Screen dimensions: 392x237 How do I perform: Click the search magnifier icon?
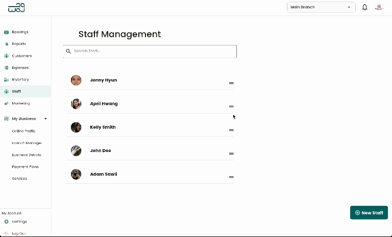pyautogui.click(x=68, y=51)
